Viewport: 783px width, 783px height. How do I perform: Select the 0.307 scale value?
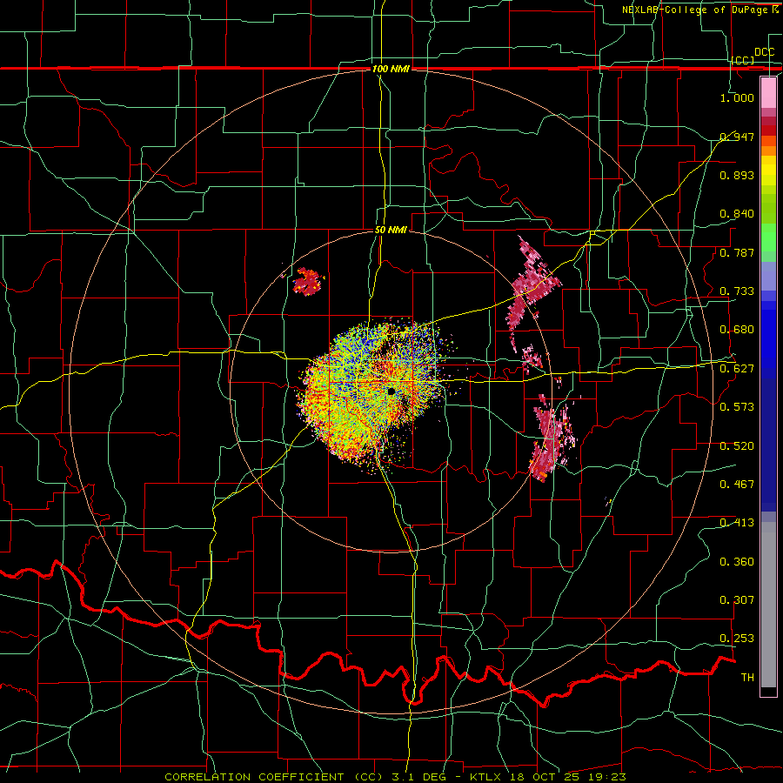pos(737,599)
